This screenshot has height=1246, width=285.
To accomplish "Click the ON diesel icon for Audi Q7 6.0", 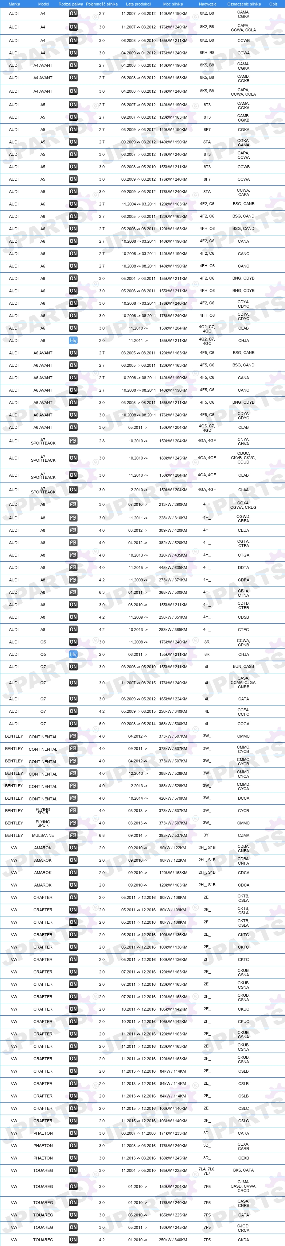I will [73, 724].
